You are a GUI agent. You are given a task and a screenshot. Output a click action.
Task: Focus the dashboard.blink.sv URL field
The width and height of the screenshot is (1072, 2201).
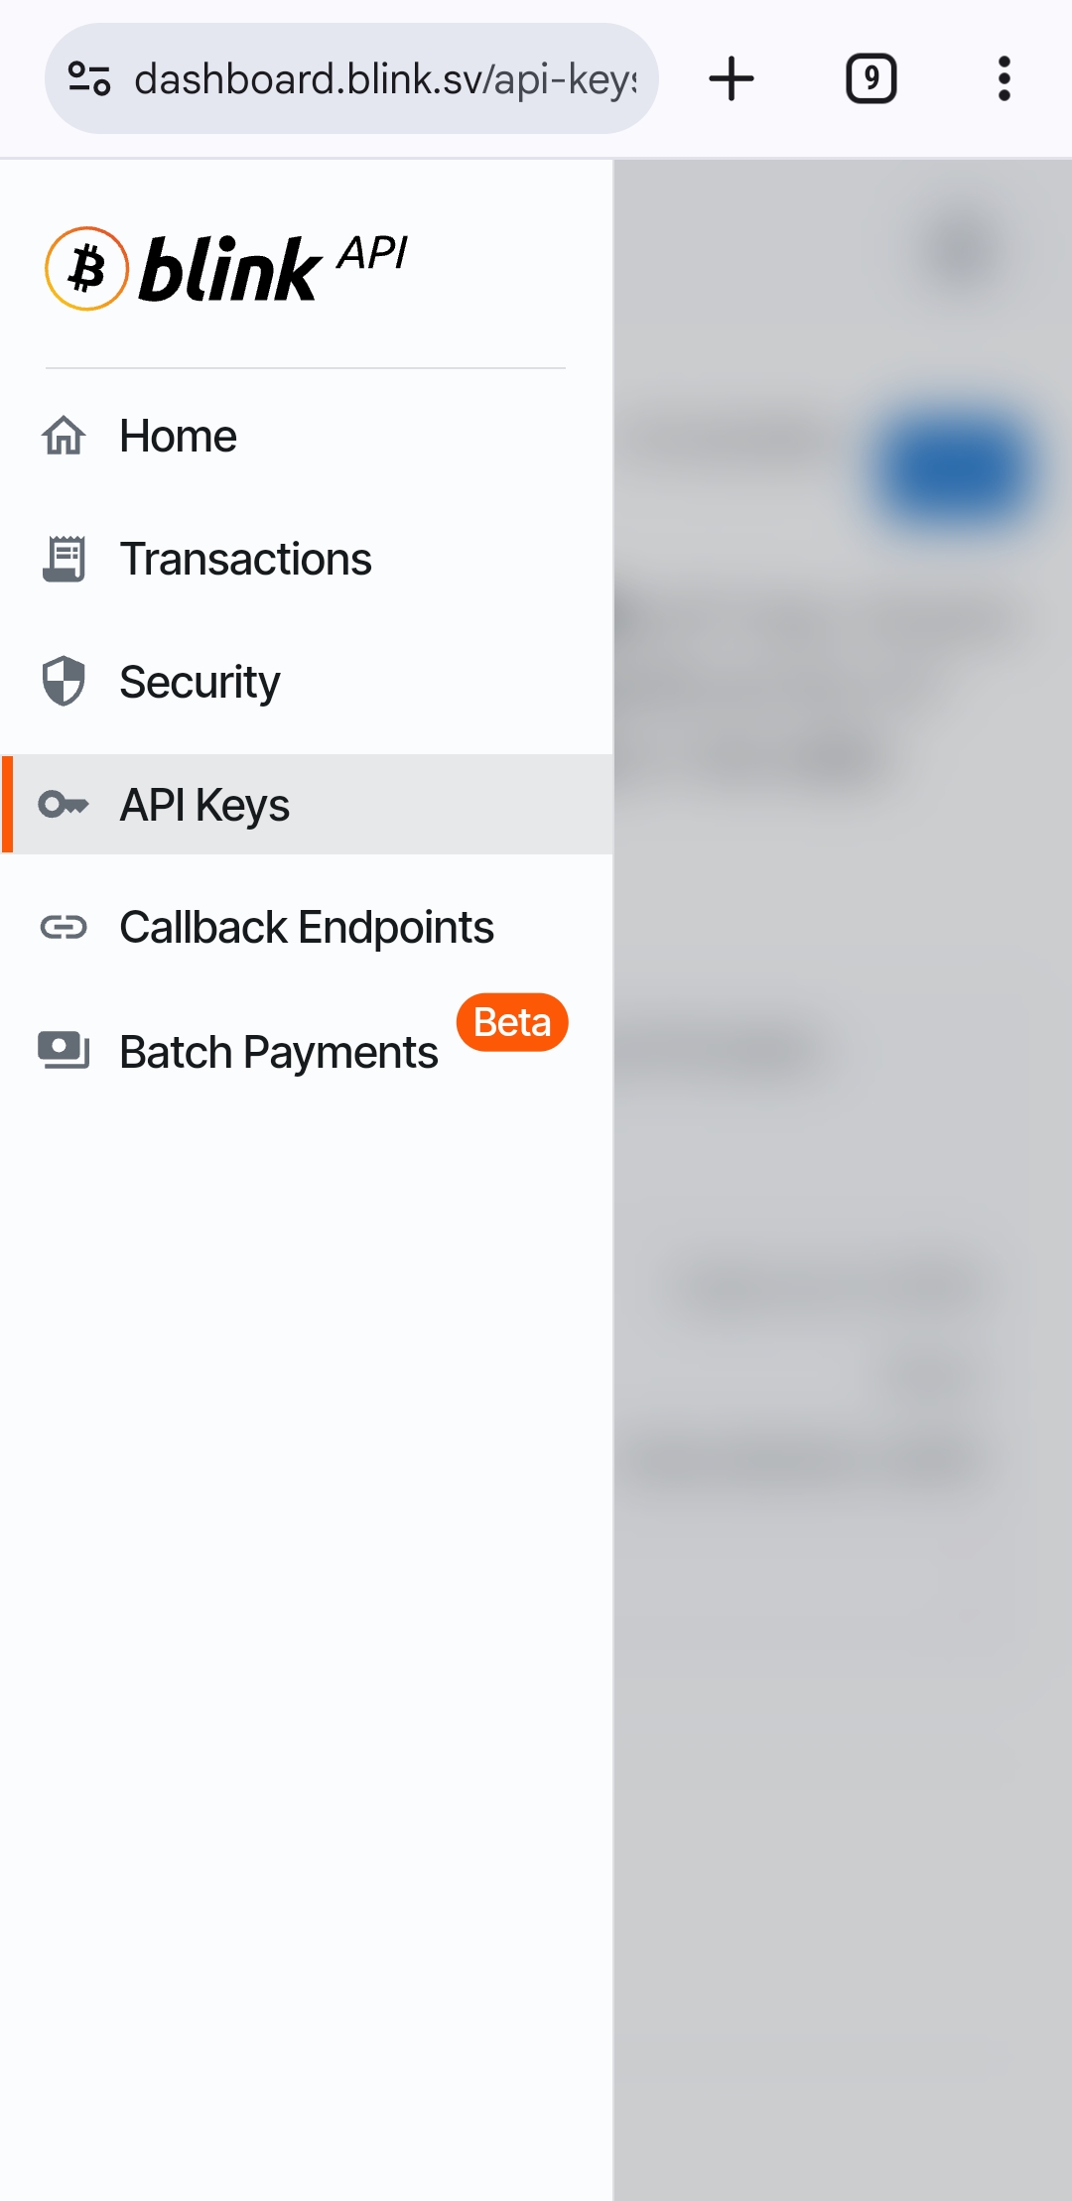click(x=384, y=78)
